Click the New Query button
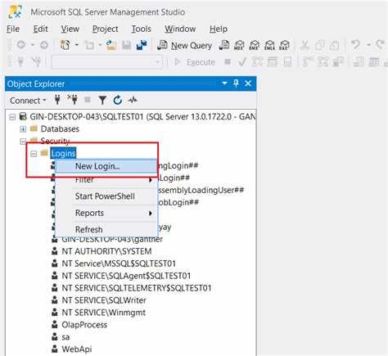This screenshot has width=388, height=356. click(x=185, y=45)
